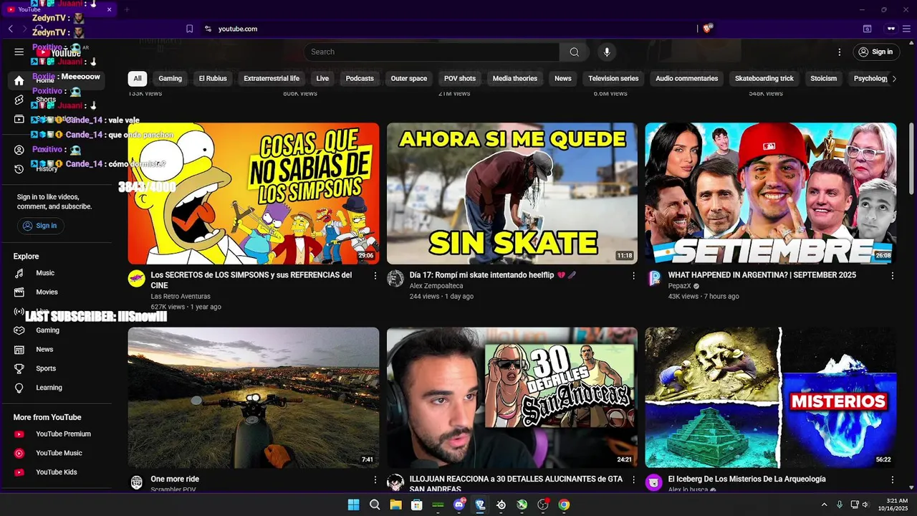This screenshot has height=516, width=917.
Task: Open Los SECRETOS de LOS SIMPSONS video title
Action: pos(251,280)
